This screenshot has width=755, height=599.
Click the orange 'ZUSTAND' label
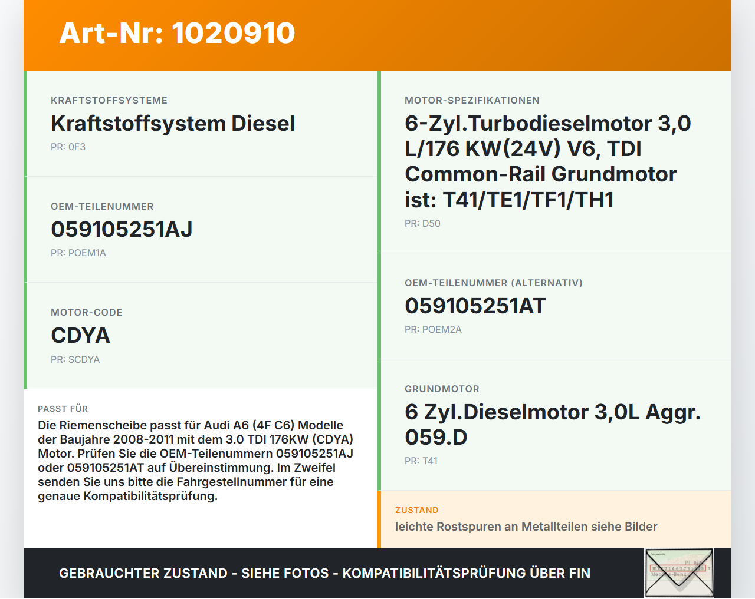click(x=417, y=511)
